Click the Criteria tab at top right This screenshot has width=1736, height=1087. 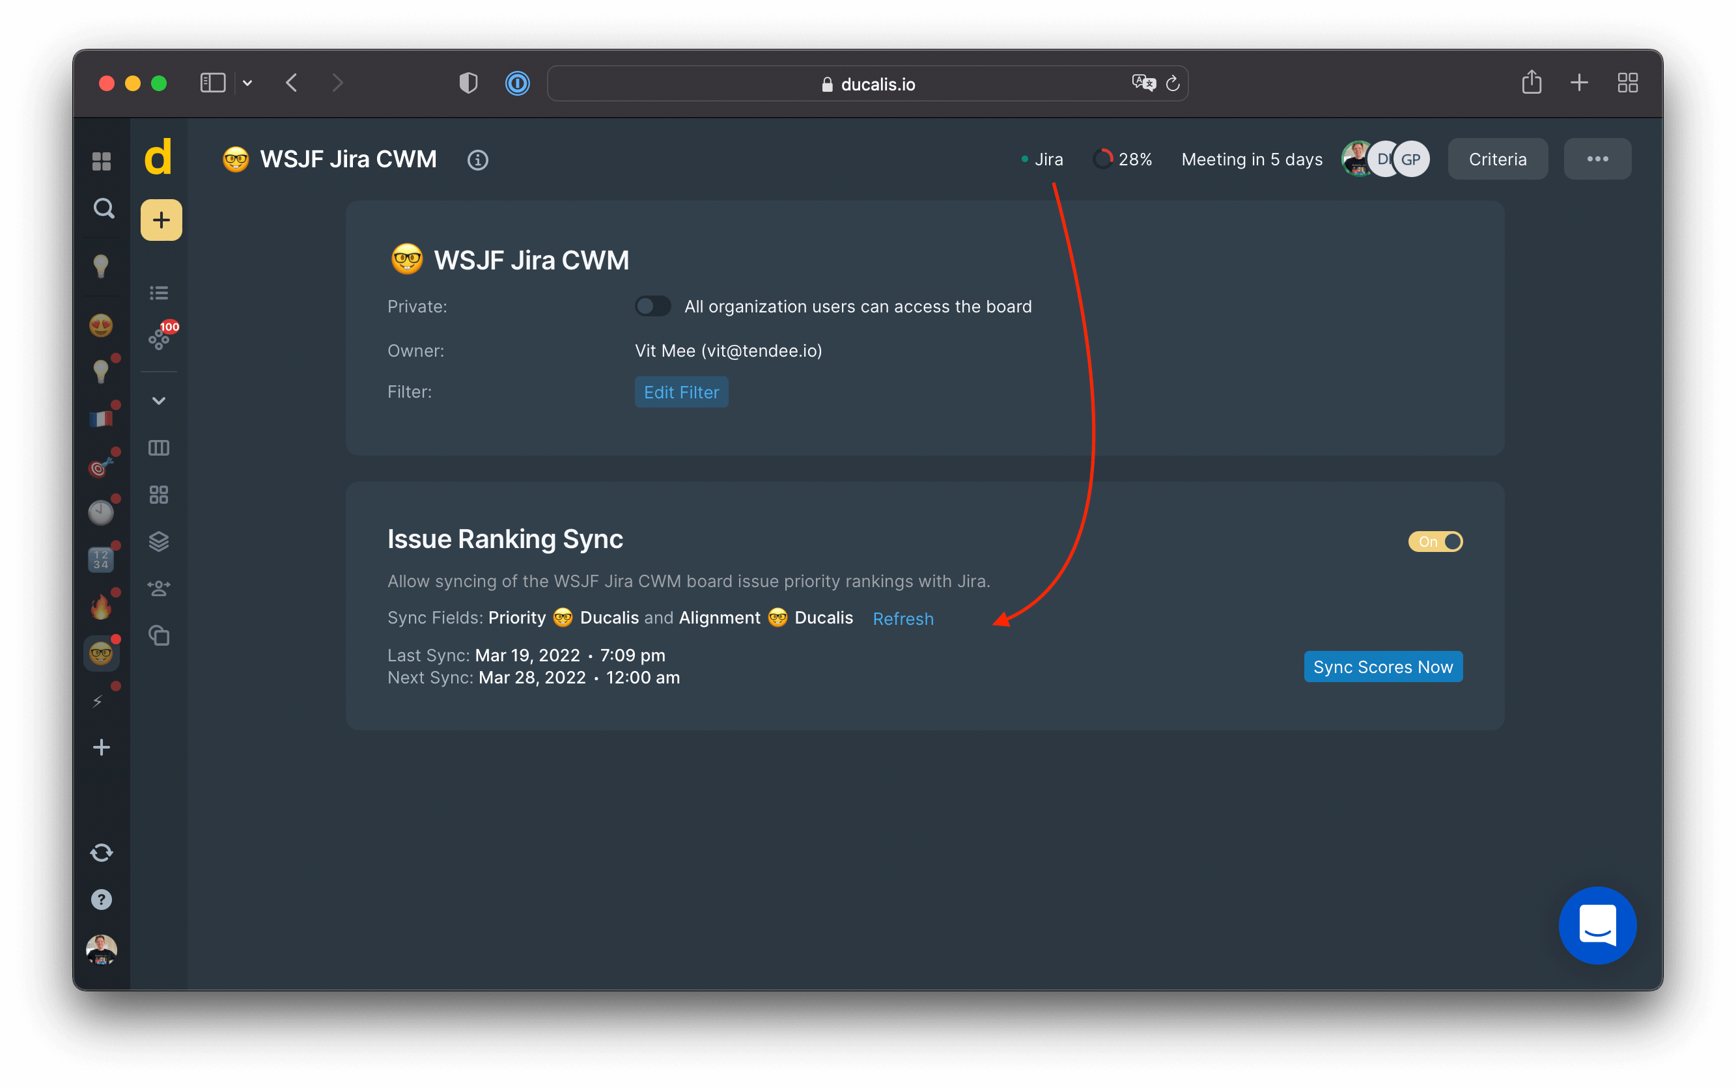1496,159
